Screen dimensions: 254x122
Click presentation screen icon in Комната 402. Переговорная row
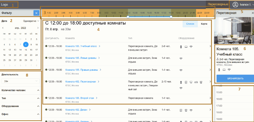click(191, 82)
